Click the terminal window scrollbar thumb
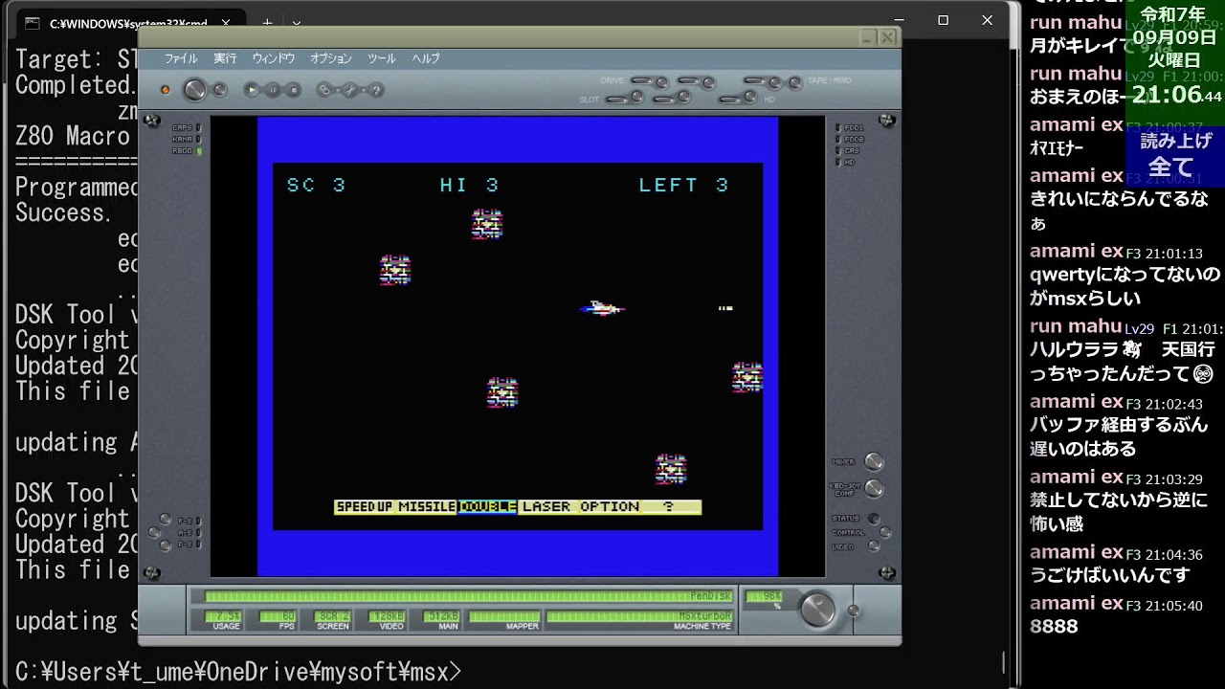1225x689 pixels. click(1003, 661)
